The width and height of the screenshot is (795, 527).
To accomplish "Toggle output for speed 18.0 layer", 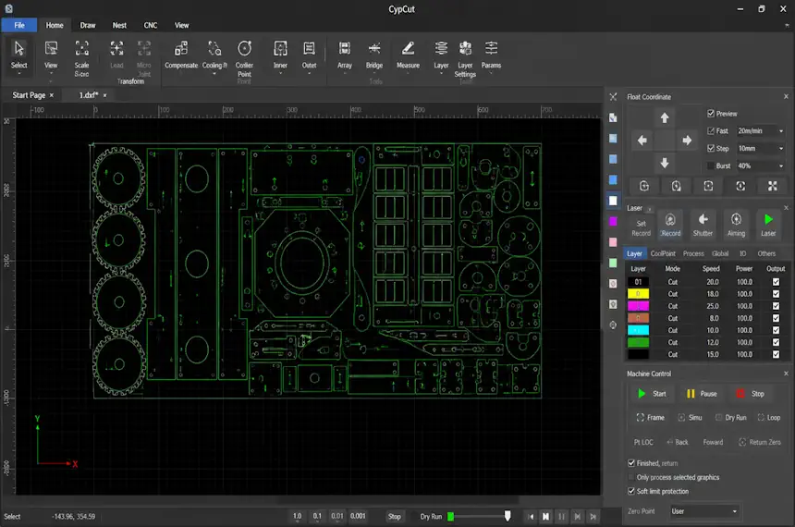I will (776, 294).
